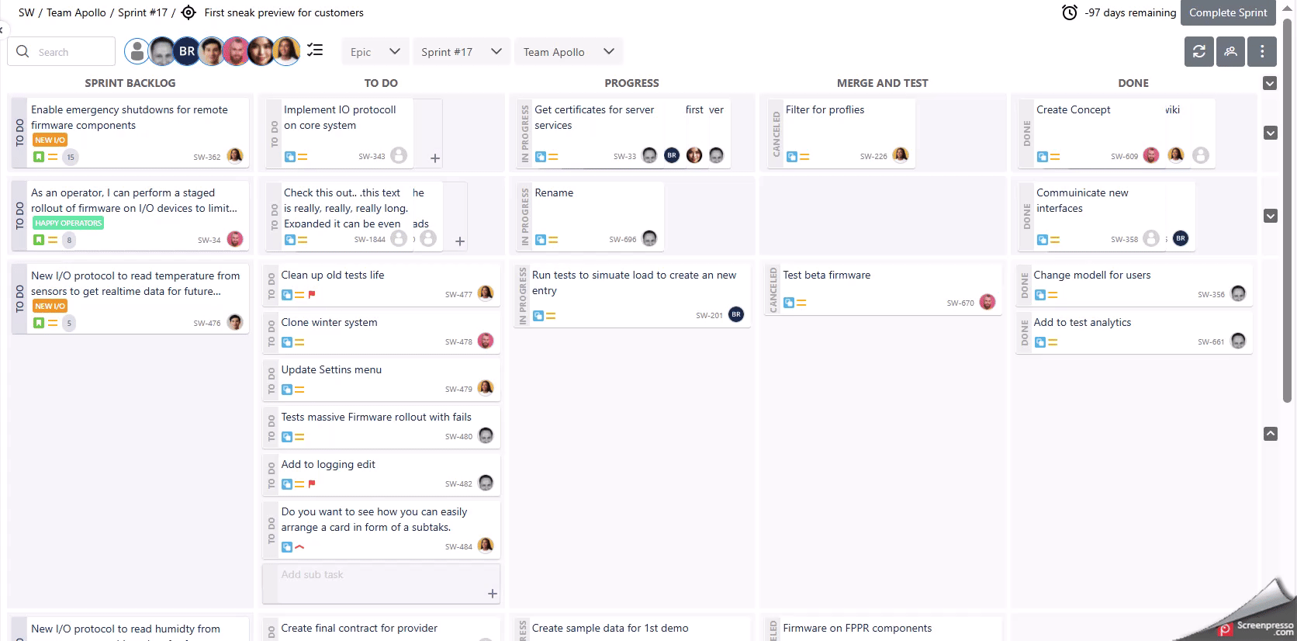The image size is (1297, 641).
Task: Click the plus icon on SW-343 card
Action: pos(435,158)
